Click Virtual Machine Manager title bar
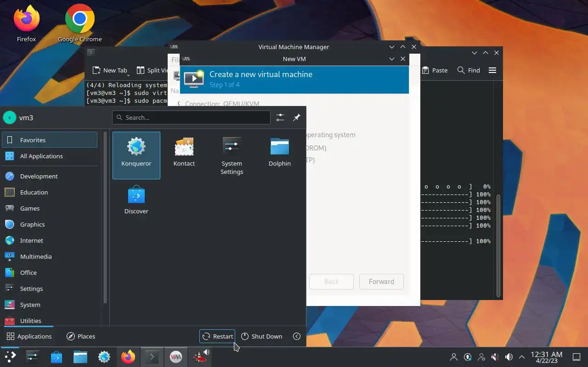 294,47
